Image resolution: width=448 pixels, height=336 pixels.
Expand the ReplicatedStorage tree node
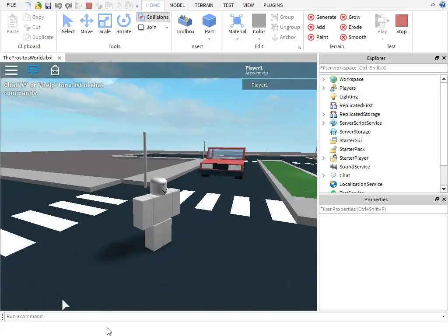click(x=323, y=114)
